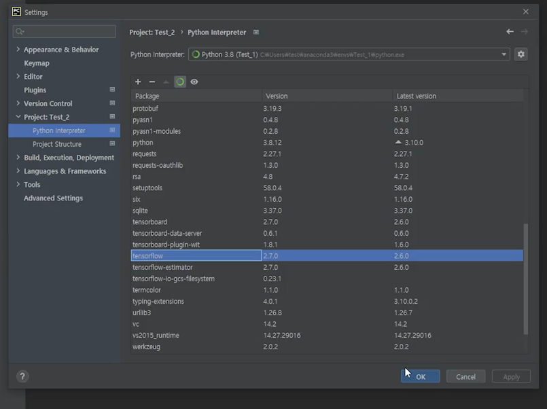Close the Settings dialog
This screenshot has width=547, height=409.
(526, 12)
